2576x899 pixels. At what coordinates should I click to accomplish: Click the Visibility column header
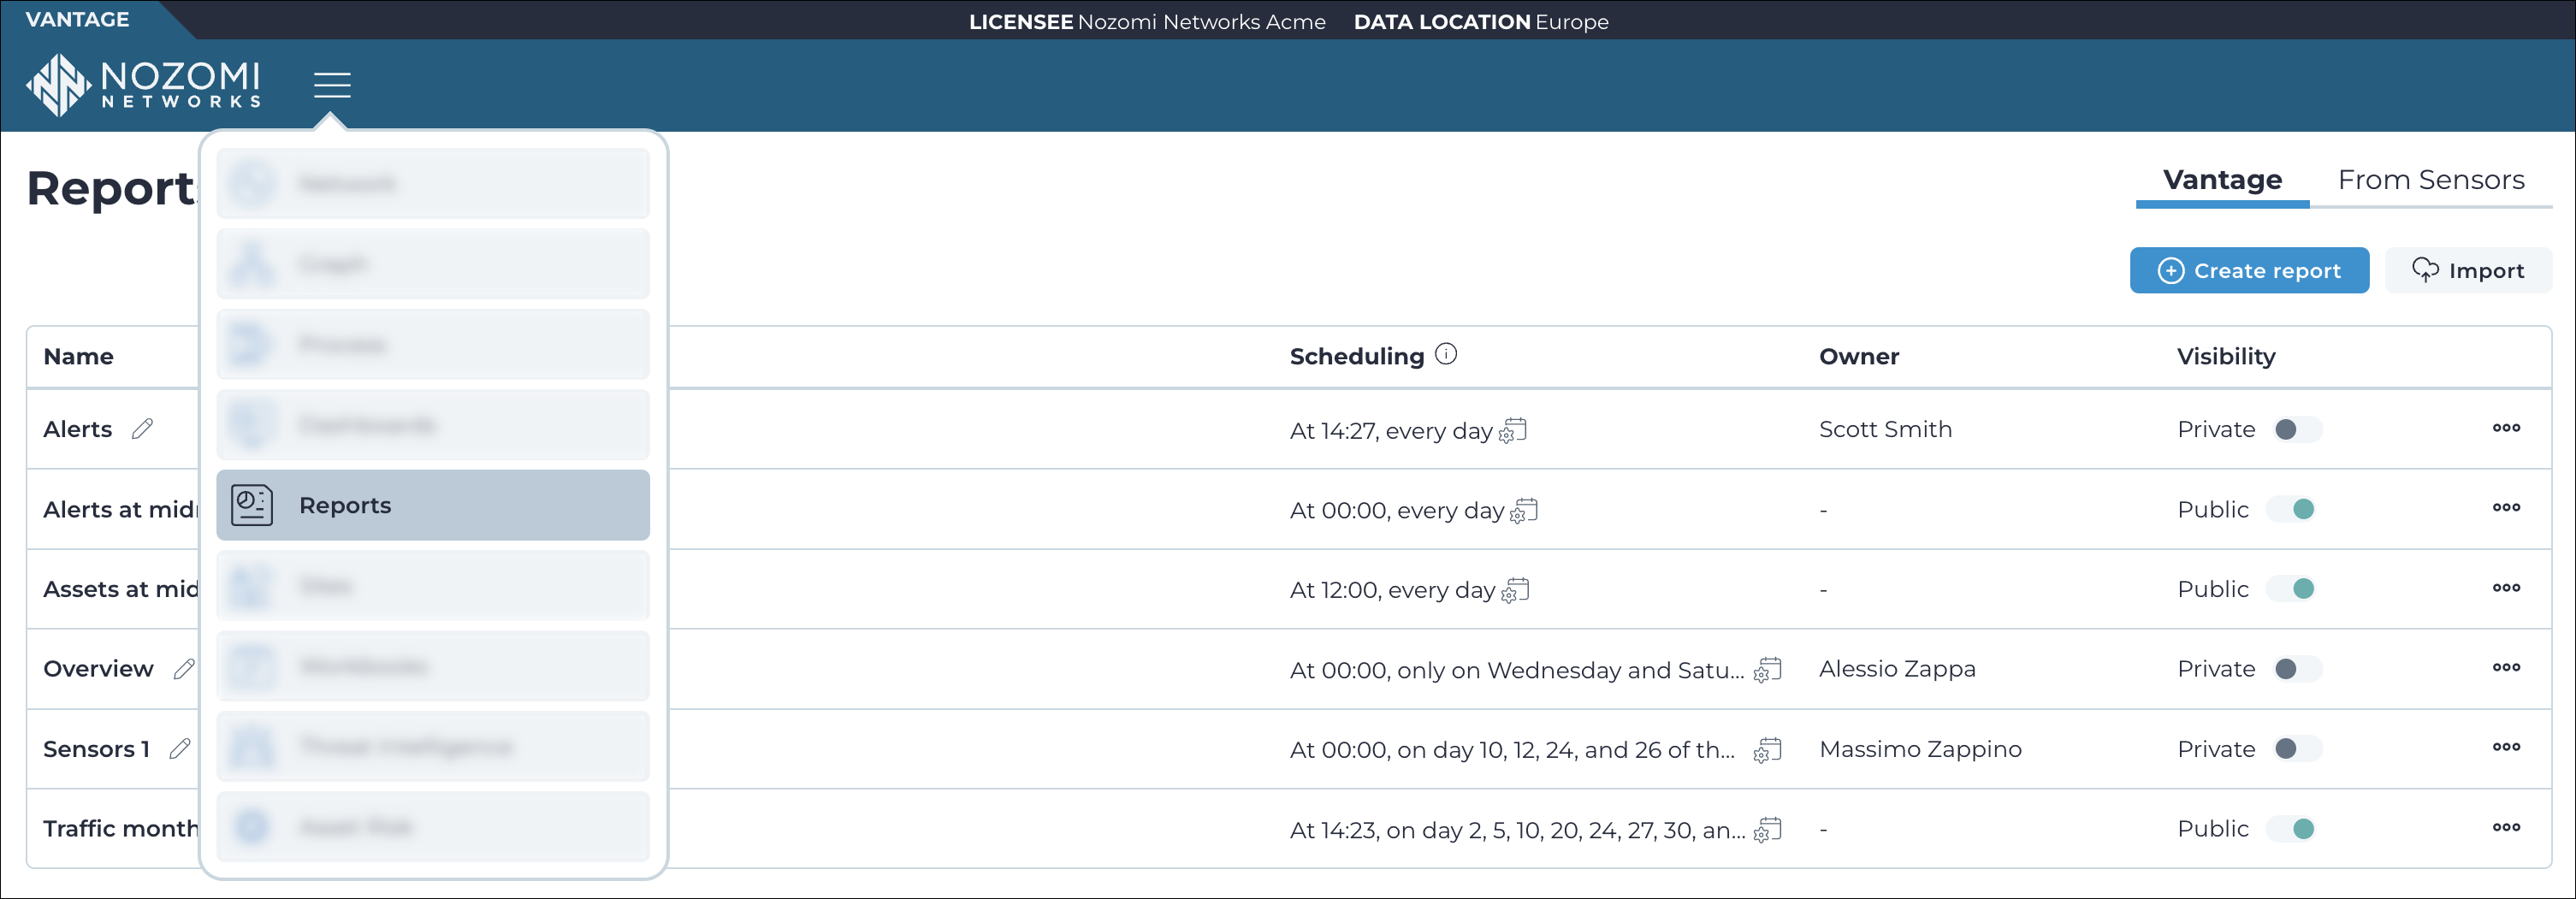click(2226, 357)
